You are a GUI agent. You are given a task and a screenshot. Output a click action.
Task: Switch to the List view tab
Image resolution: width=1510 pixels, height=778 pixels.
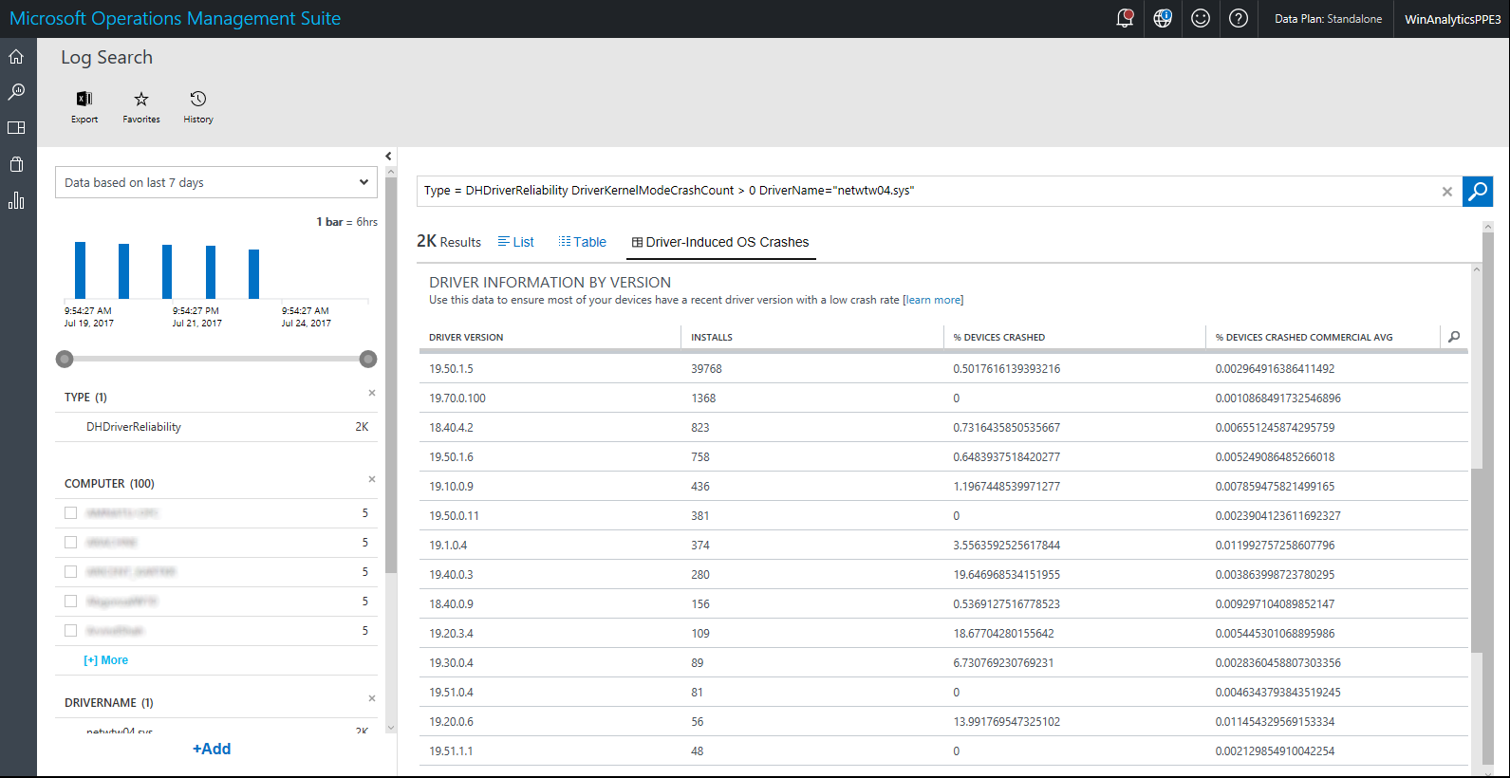[516, 242]
